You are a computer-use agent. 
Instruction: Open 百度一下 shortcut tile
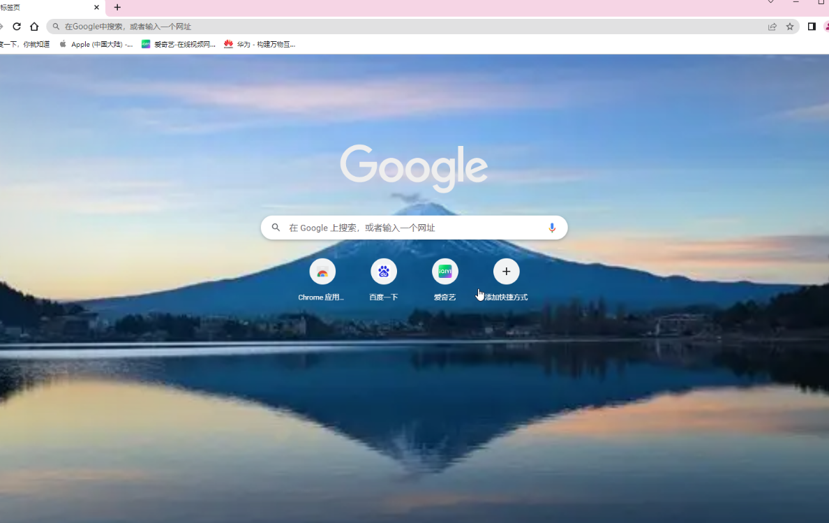[383, 280]
